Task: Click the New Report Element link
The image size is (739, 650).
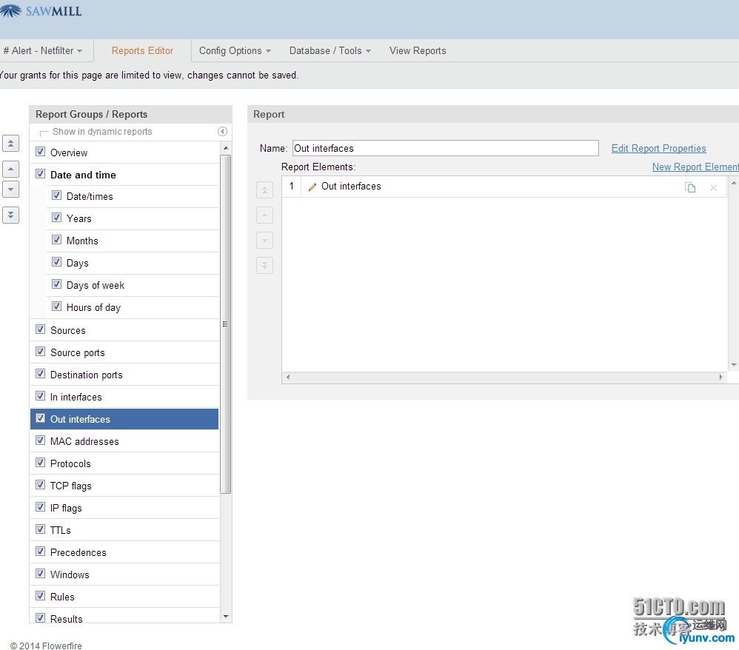Action: 695,167
